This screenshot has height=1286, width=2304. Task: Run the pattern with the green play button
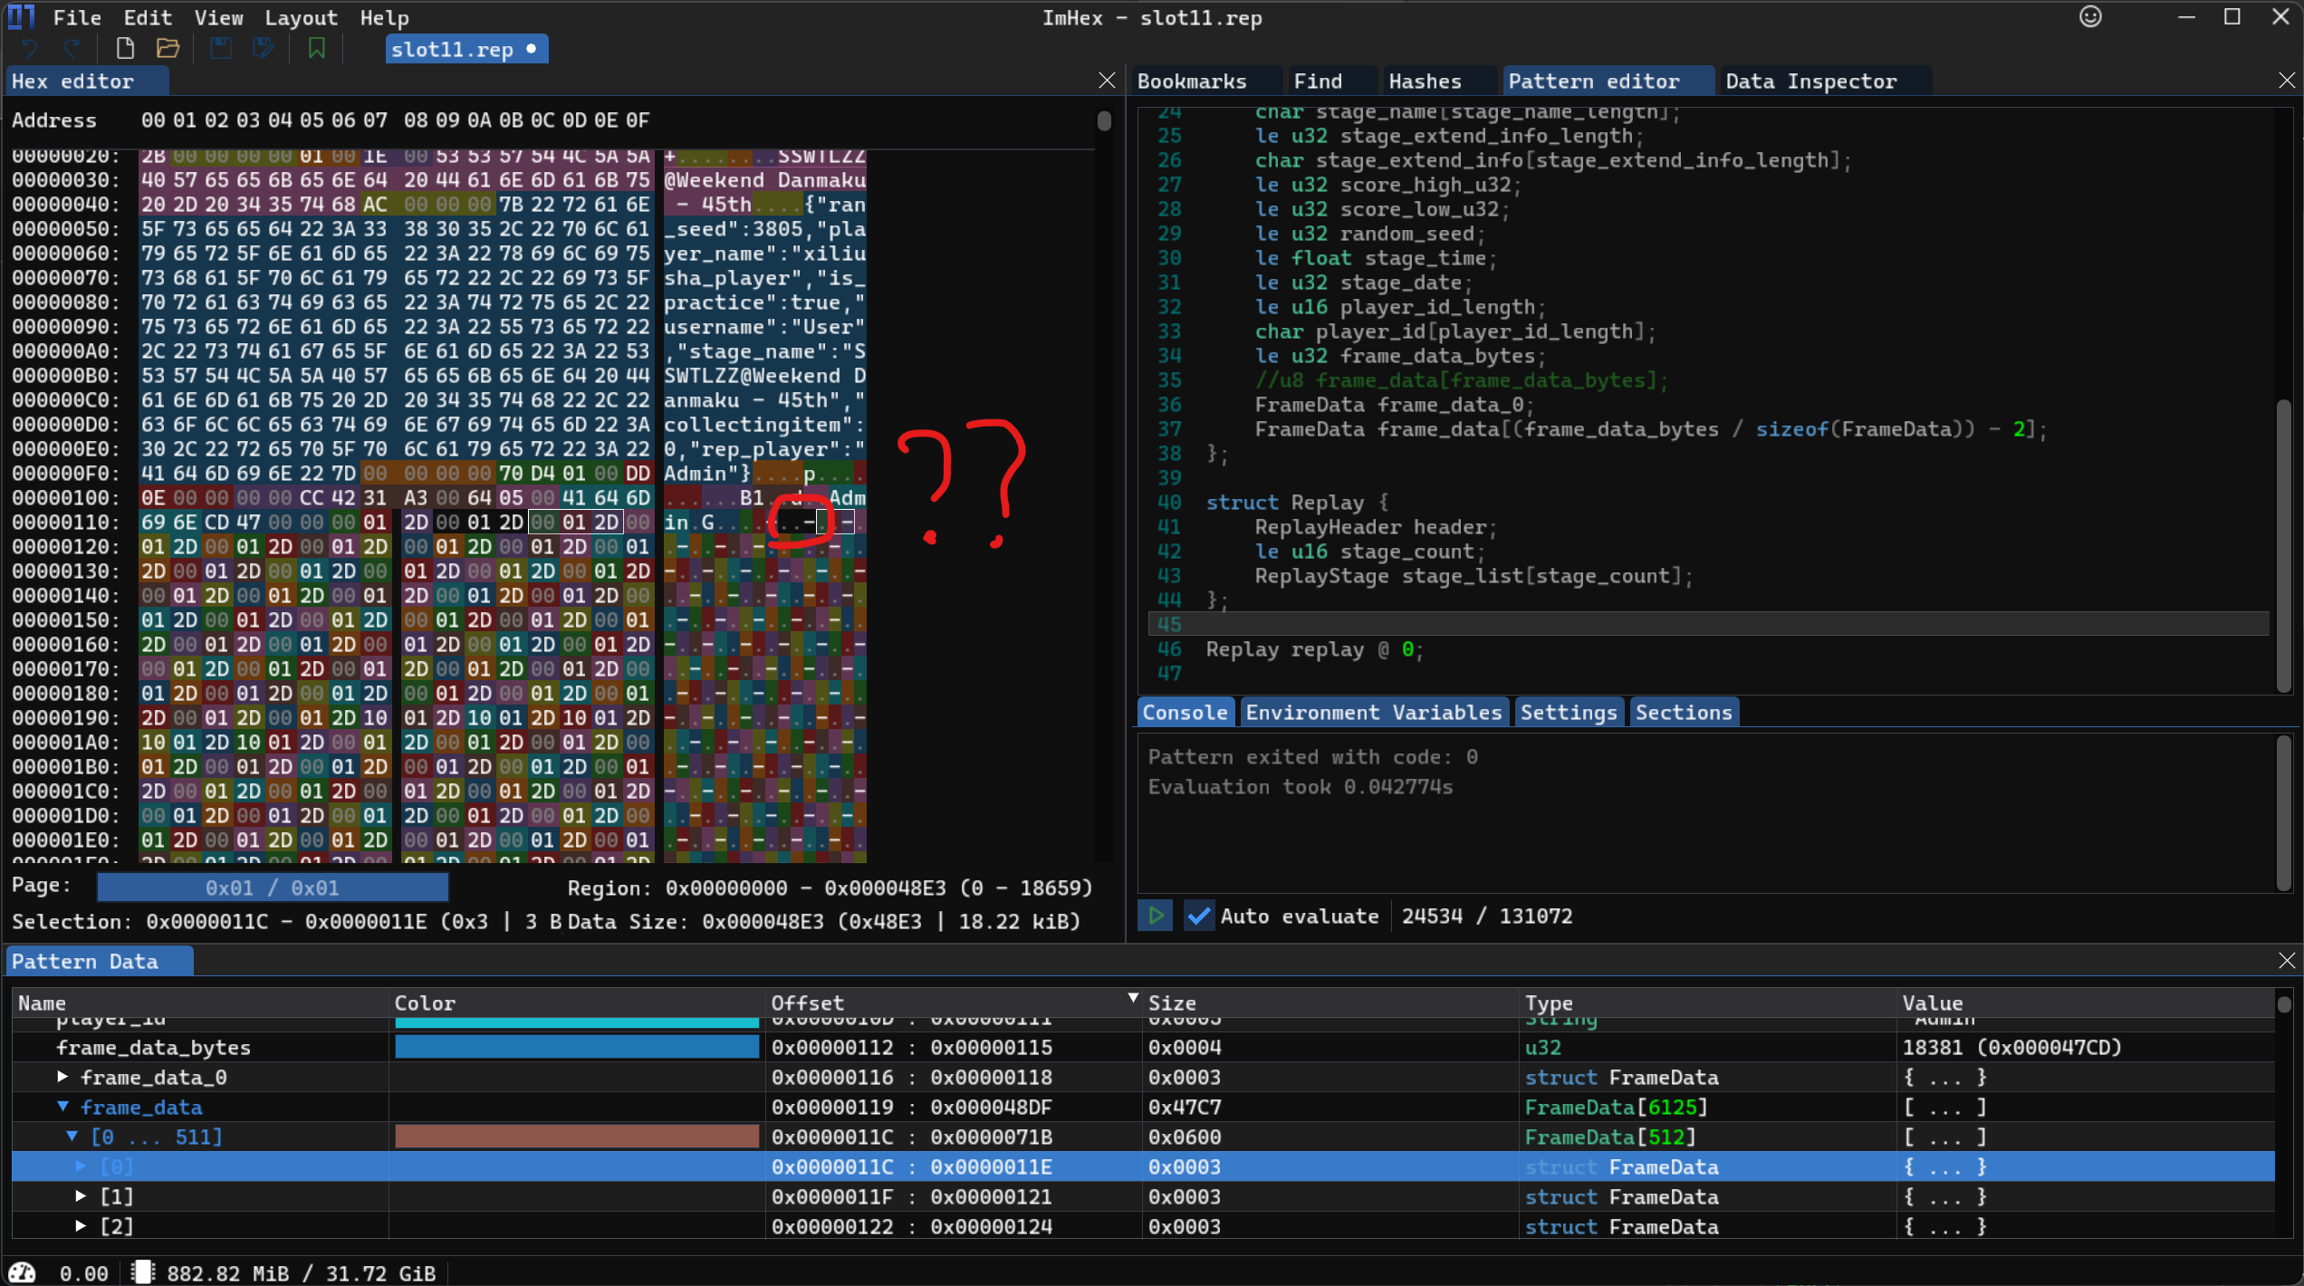pos(1156,916)
